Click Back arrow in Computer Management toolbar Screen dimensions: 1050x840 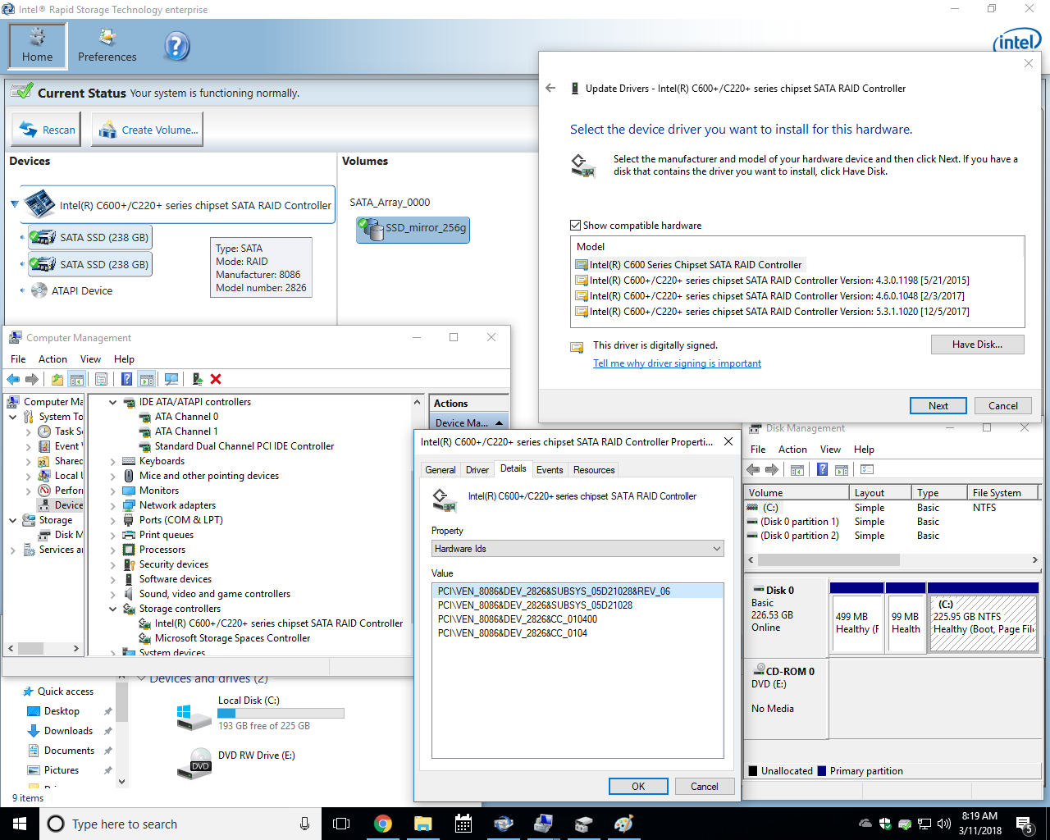[x=13, y=379]
